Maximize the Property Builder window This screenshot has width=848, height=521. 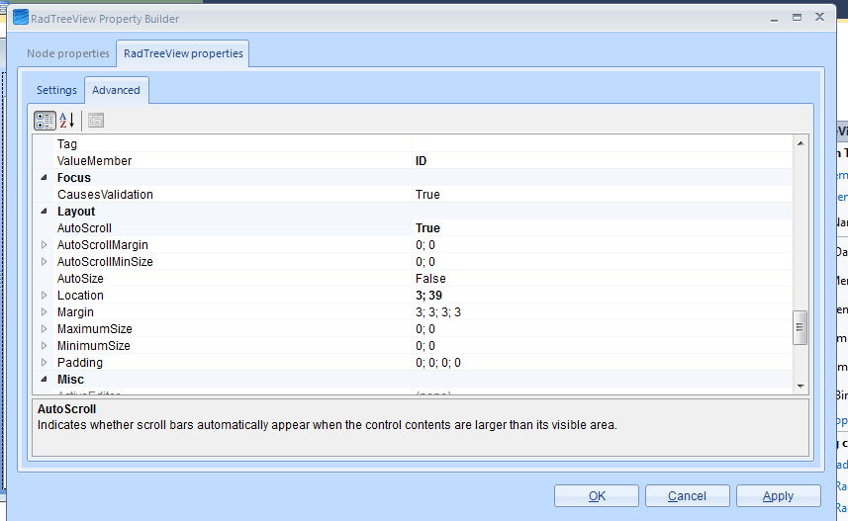pyautogui.click(x=796, y=17)
